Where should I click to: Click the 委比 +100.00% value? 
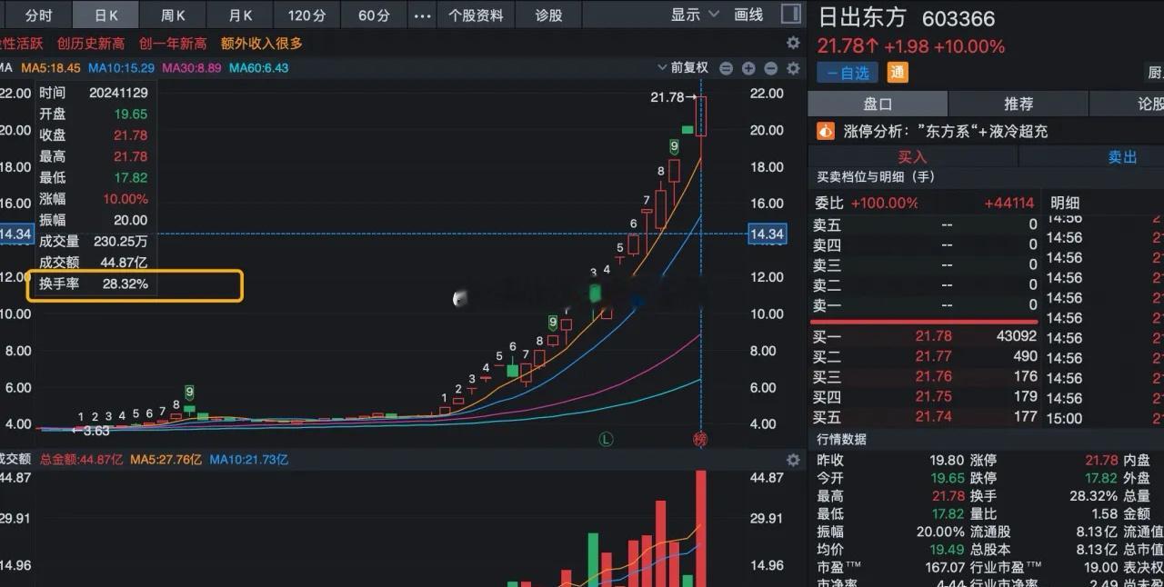pos(884,203)
